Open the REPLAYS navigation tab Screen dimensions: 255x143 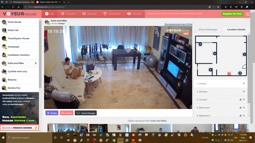pos(68,14)
